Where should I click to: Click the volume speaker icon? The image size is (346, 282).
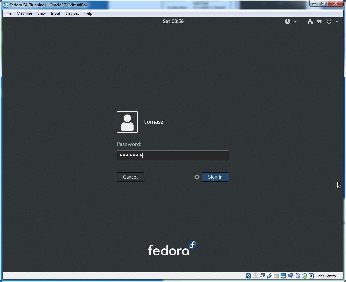319,21
